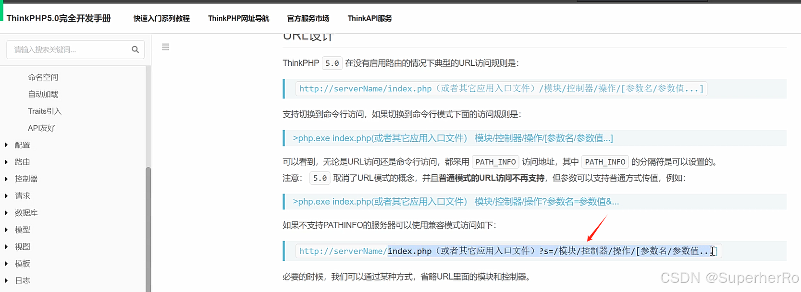Open ThinkAPI服务 nav item
The width and height of the screenshot is (801, 292).
[x=370, y=18]
